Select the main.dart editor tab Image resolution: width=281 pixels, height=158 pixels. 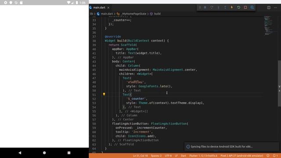(100, 7)
